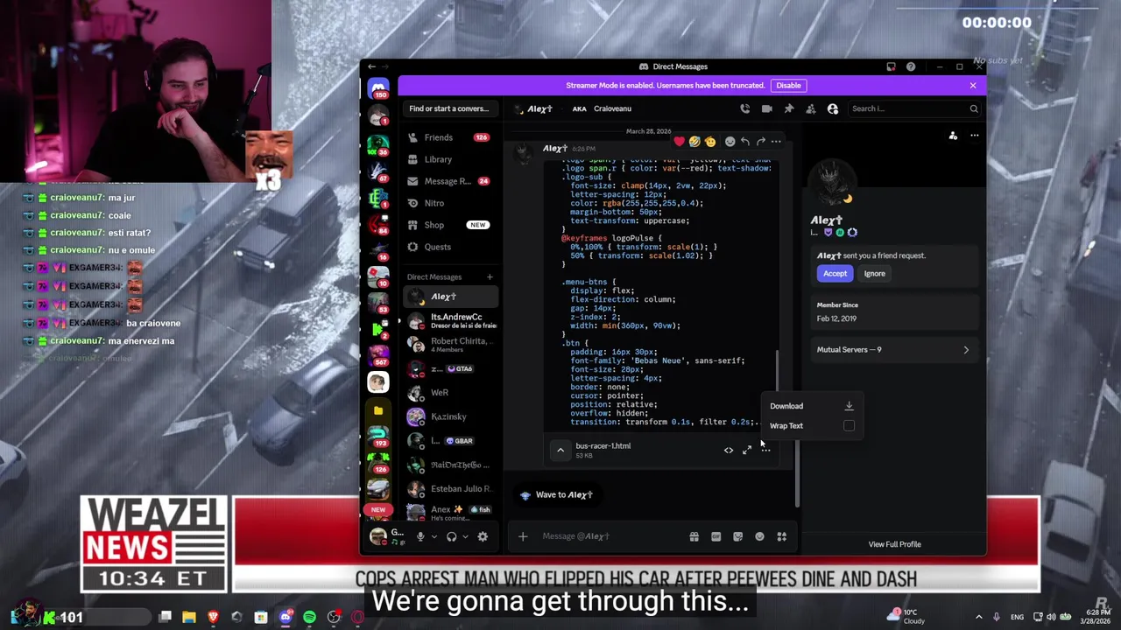Screen dimensions: 1121x630
Task: Start a video call in Discord
Action: click(x=767, y=108)
